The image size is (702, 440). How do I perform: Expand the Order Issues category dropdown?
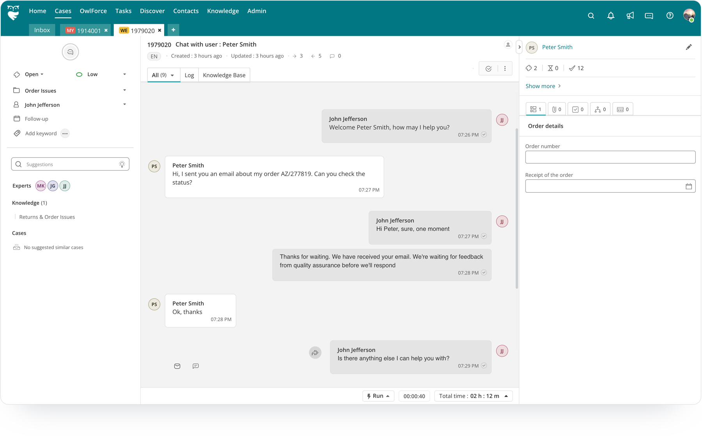(x=124, y=90)
